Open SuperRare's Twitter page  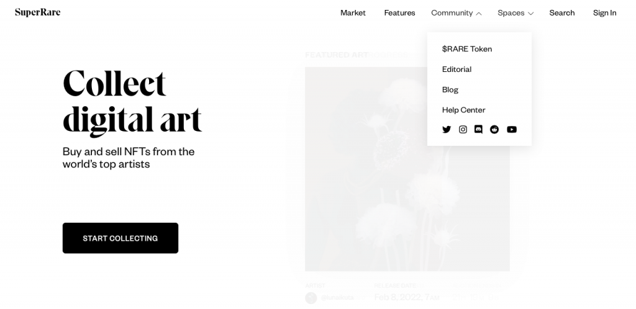point(447,130)
